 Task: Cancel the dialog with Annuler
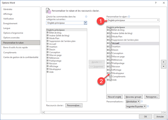pyautogui.click(x=160, y=117)
